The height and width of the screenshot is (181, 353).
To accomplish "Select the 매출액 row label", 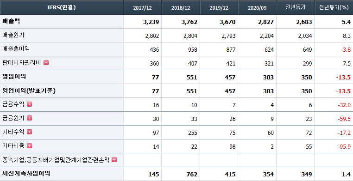I will coord(11,21).
